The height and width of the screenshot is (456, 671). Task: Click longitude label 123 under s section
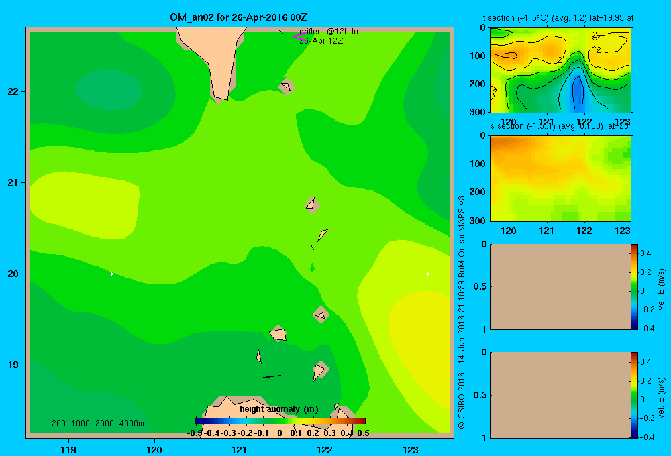click(623, 231)
